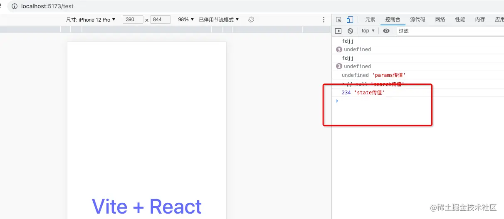This screenshot has height=219, width=504.
Task: Open the 98% zoom dropdown
Action: coord(186,20)
